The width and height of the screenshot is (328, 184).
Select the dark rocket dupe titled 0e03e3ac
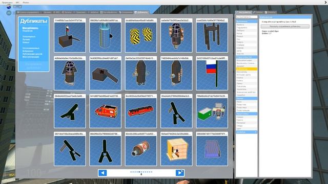[x=141, y=73]
